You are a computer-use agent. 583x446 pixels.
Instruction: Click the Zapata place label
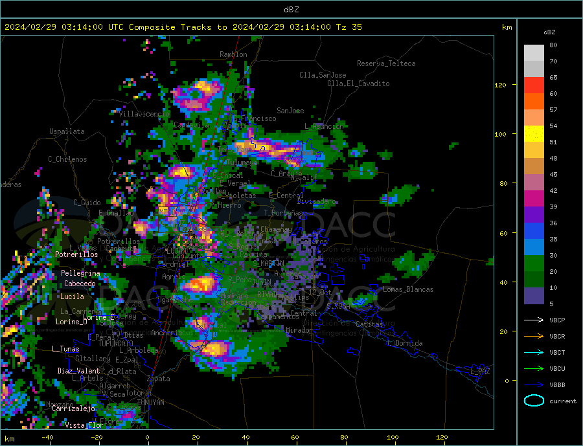pyautogui.click(x=159, y=379)
